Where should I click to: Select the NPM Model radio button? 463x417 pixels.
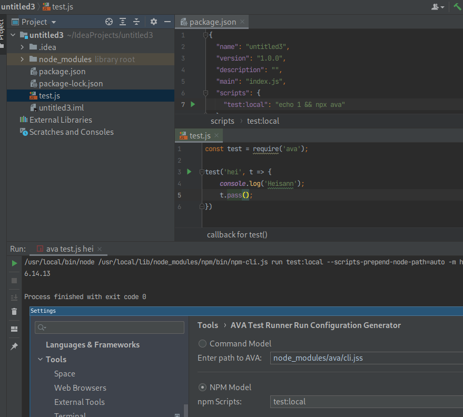tap(202, 388)
